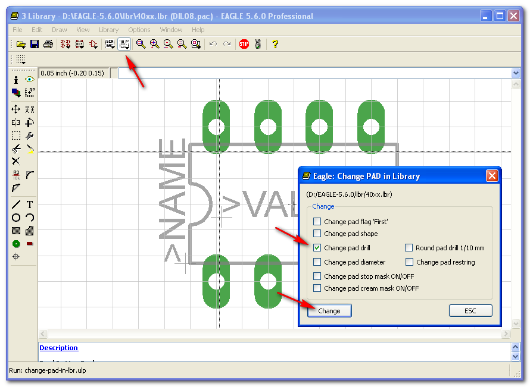530x387 pixels.
Task: Click the Zoom select area icon
Action: 196,44
